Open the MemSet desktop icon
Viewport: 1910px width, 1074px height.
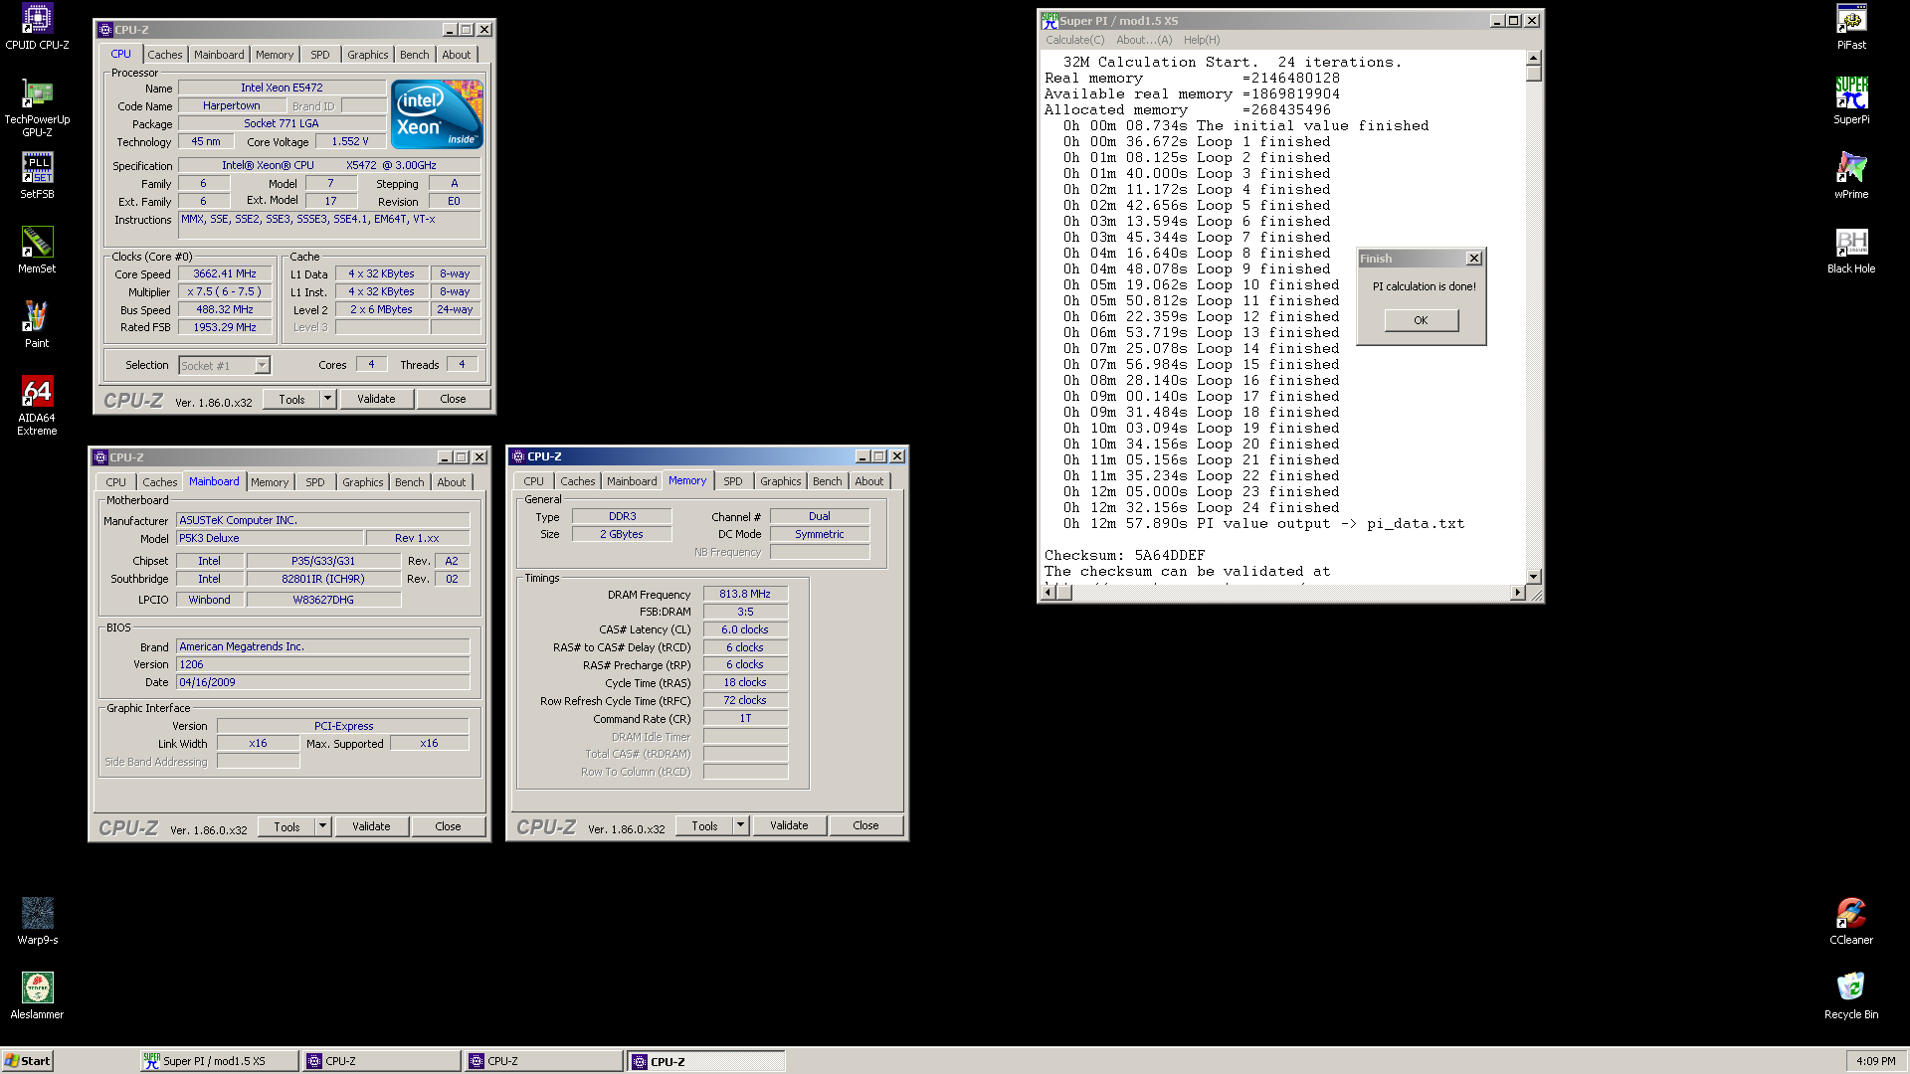pyautogui.click(x=37, y=251)
